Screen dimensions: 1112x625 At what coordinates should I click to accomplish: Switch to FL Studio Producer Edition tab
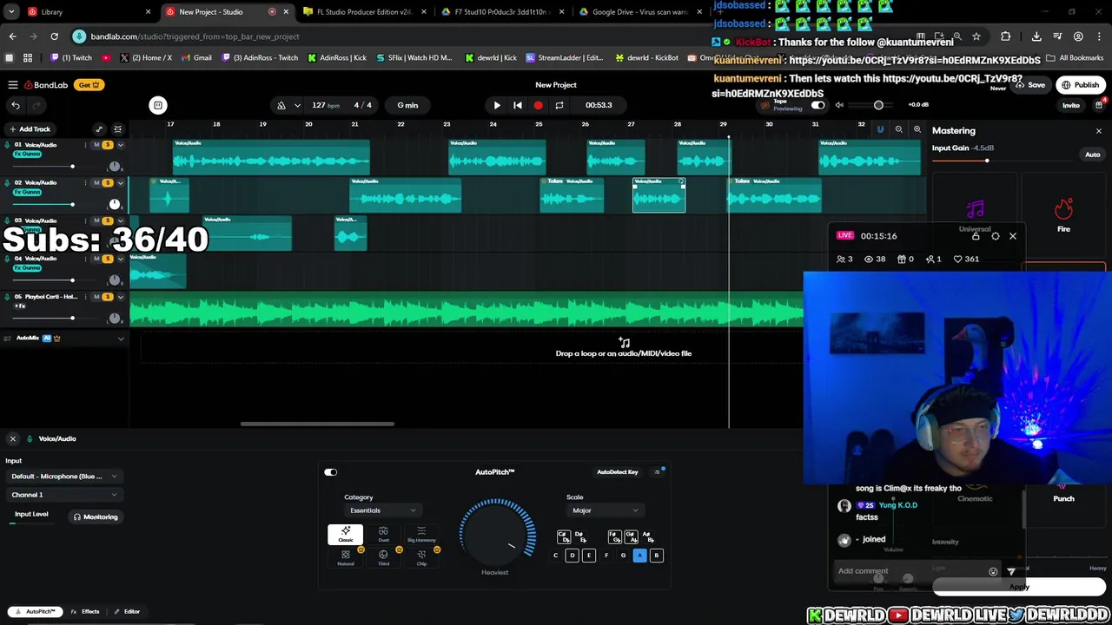[x=364, y=12]
